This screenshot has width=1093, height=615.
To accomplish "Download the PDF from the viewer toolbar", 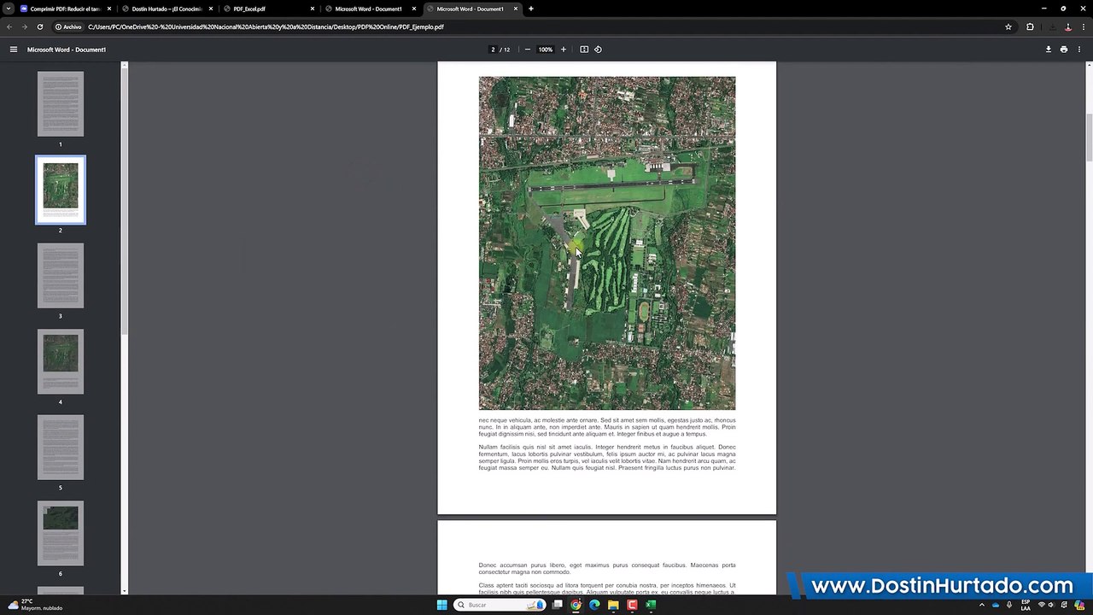I will pos(1049,50).
